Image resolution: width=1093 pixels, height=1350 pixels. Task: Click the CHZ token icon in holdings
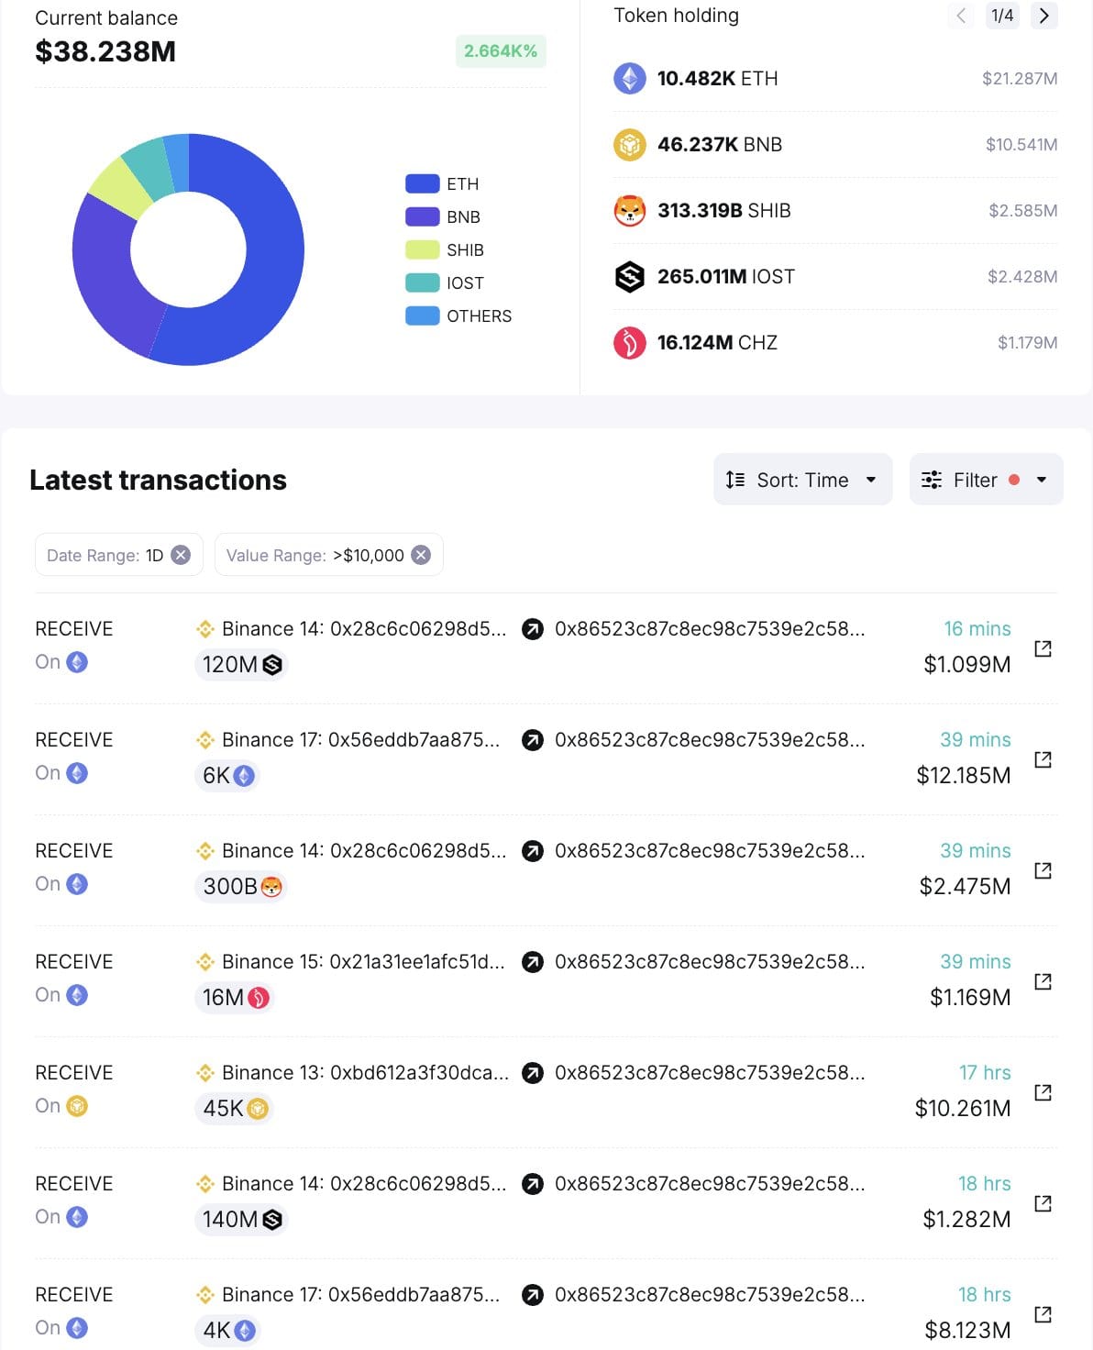point(629,343)
